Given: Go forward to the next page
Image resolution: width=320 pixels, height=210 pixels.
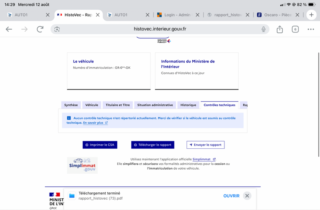Looking at the screenshot, I should 24,29.
